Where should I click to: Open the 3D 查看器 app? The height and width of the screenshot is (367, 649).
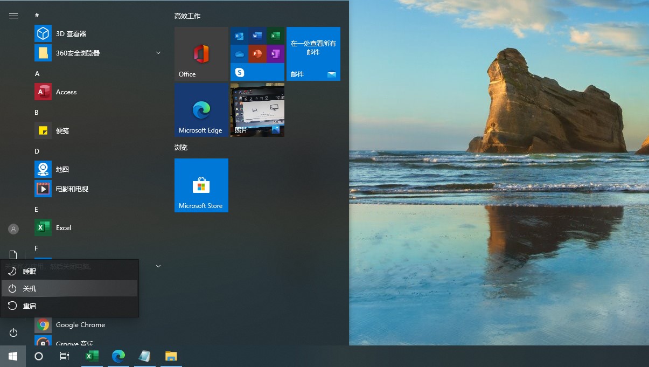[x=97, y=33]
